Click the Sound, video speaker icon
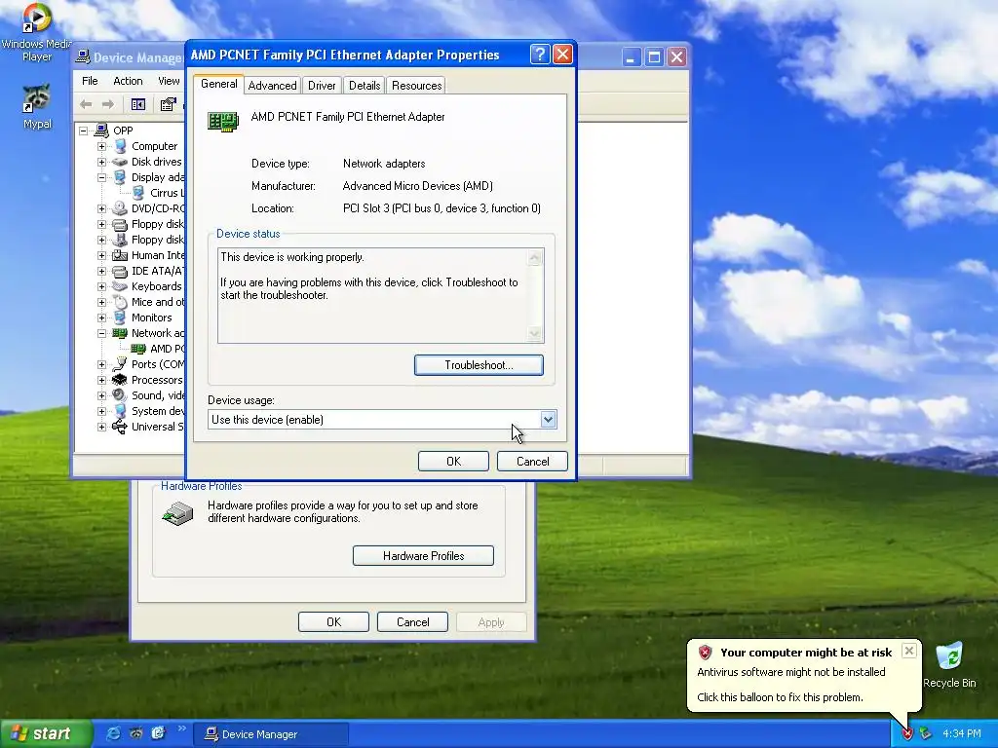Viewport: 998px width, 748px height. [x=120, y=395]
